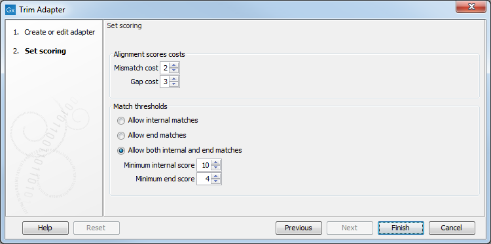This screenshot has width=491, height=244.
Task: Select Allow internal matches option
Action: coord(120,121)
